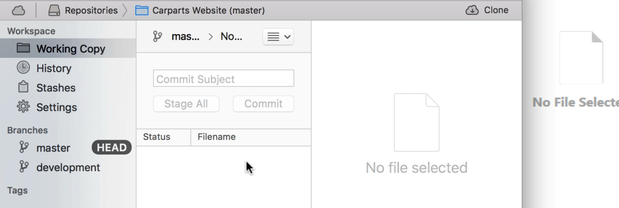619x208 pixels.
Task: Click the Settings gear icon
Action: pyautogui.click(x=23, y=107)
